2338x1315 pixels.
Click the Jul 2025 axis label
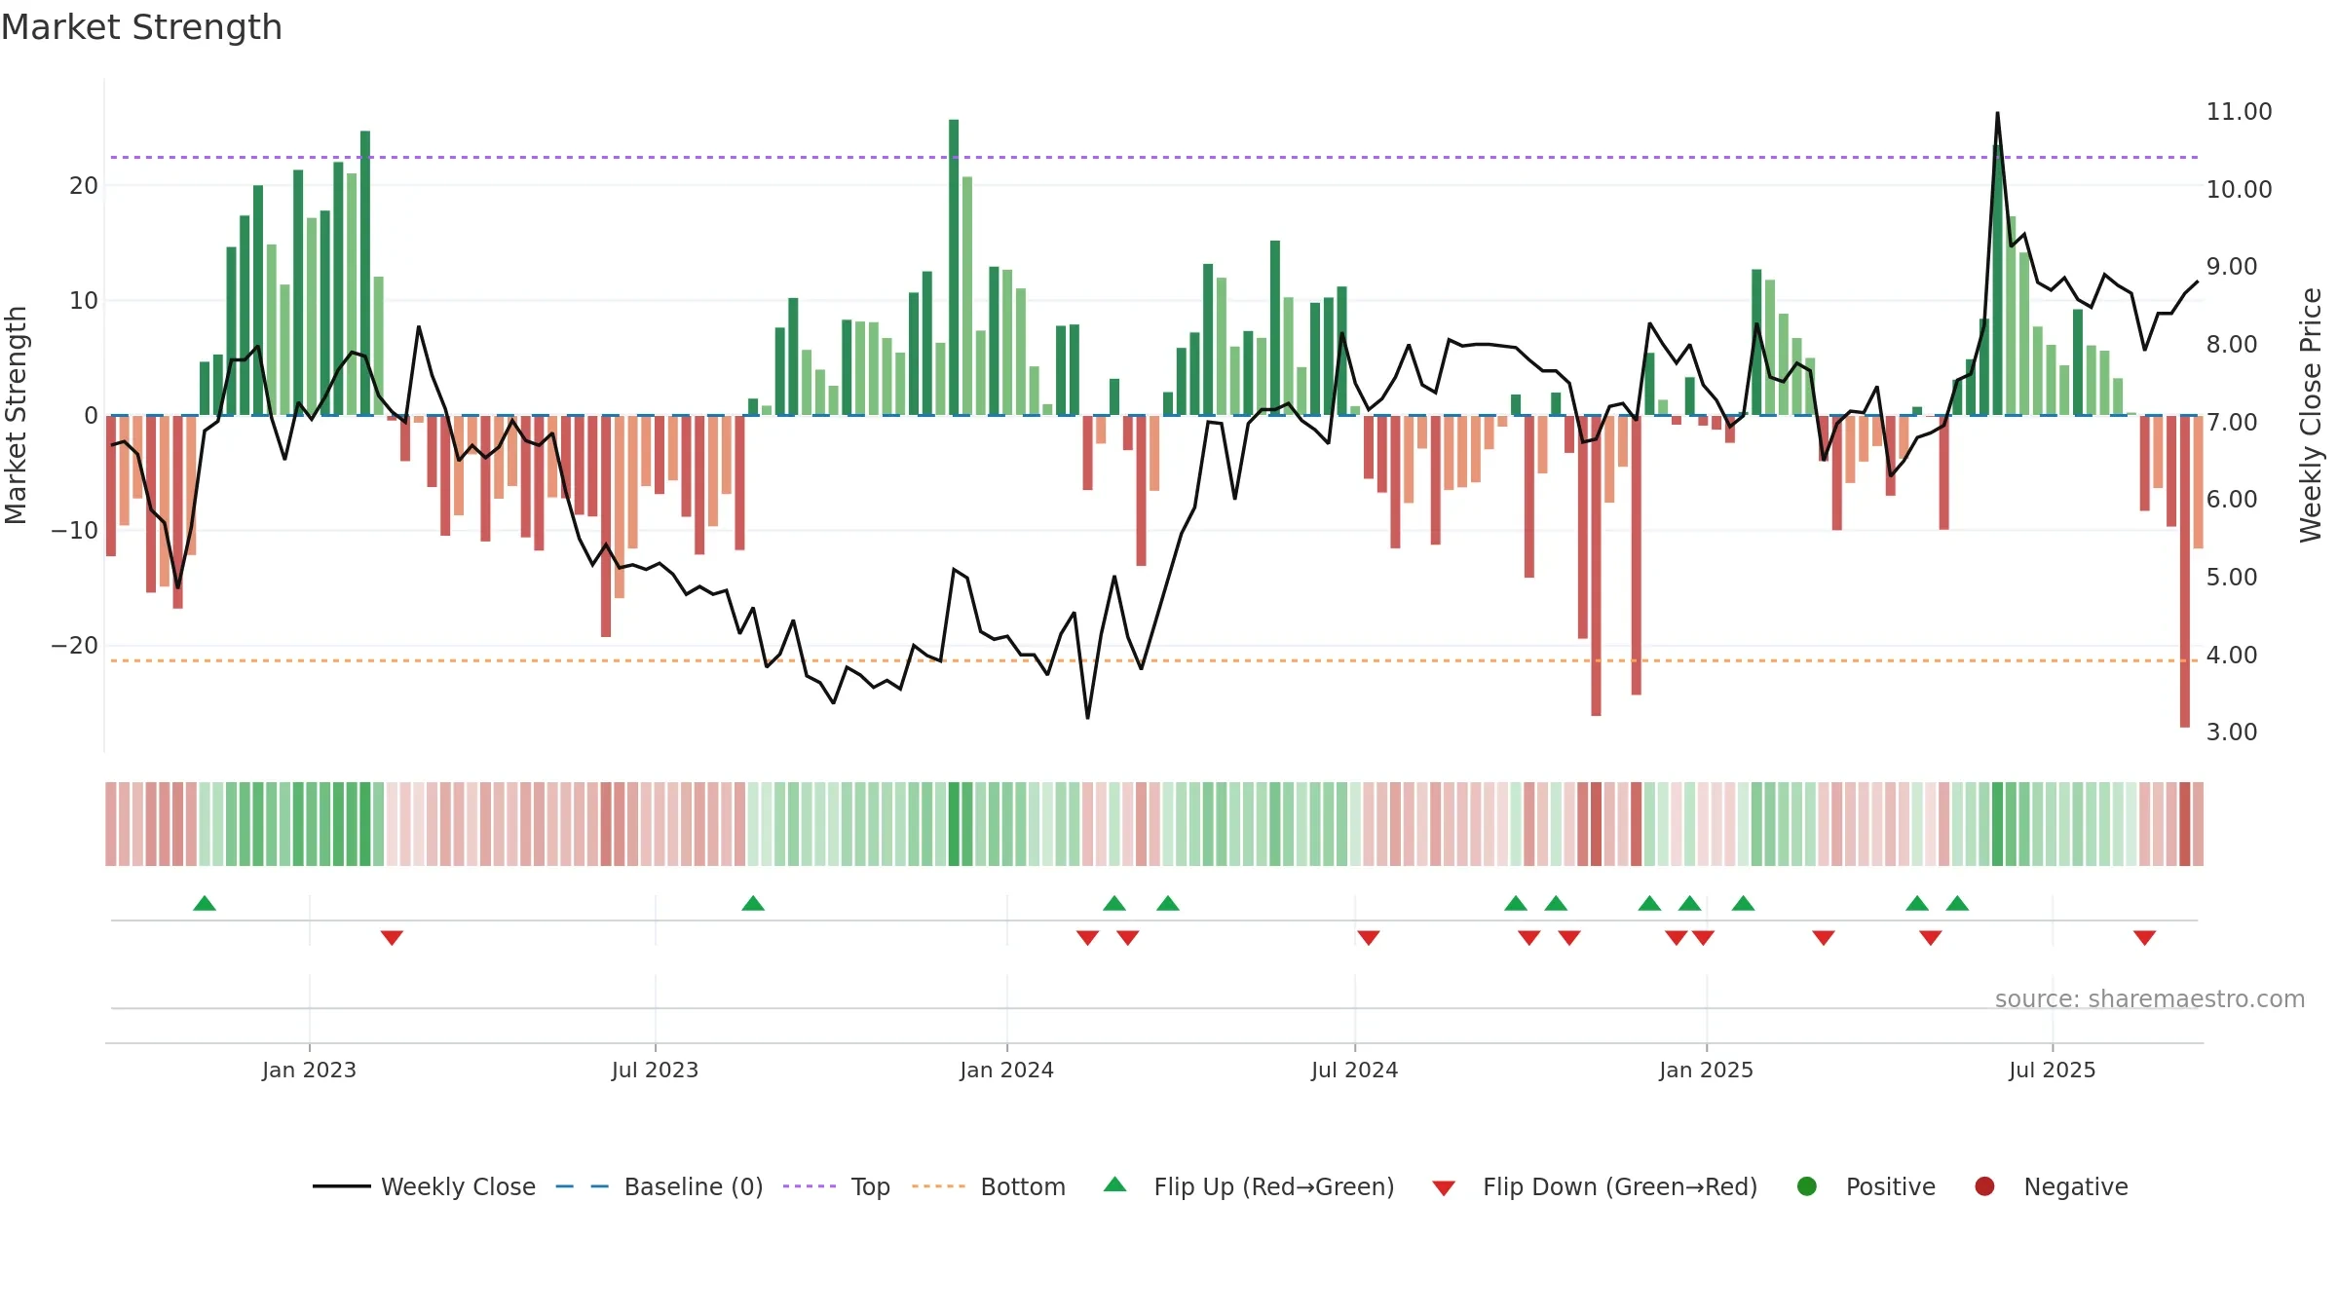pos(2052,1070)
